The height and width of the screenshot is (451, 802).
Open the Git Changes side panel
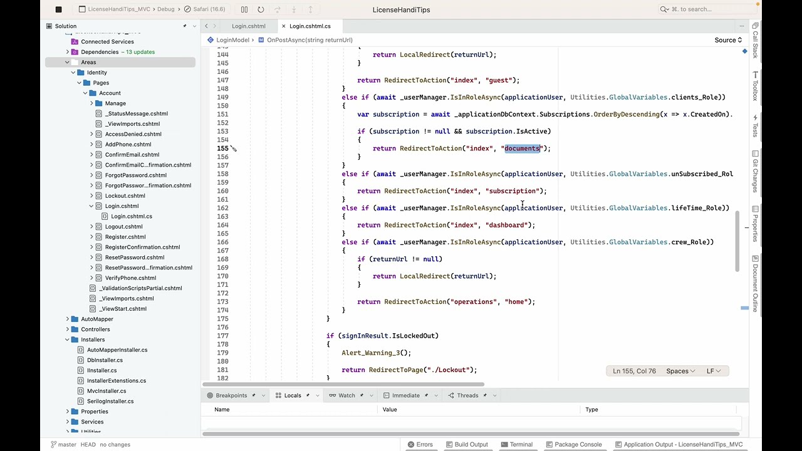[755, 172]
